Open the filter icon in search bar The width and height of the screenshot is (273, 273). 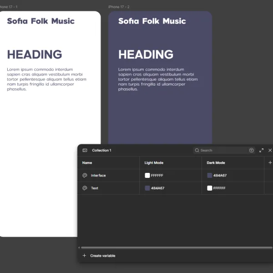click(x=251, y=150)
